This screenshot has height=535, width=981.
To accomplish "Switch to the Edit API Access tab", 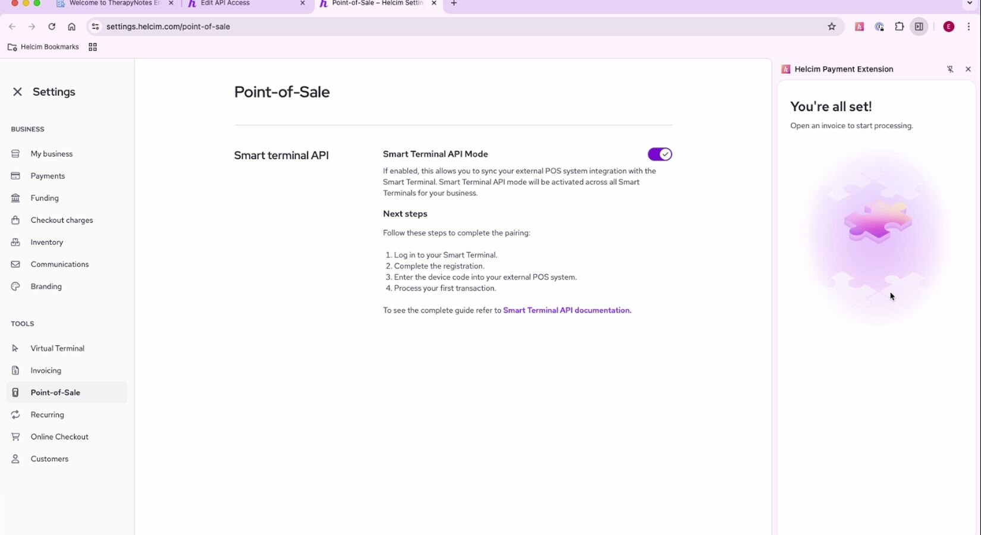I will (x=244, y=4).
